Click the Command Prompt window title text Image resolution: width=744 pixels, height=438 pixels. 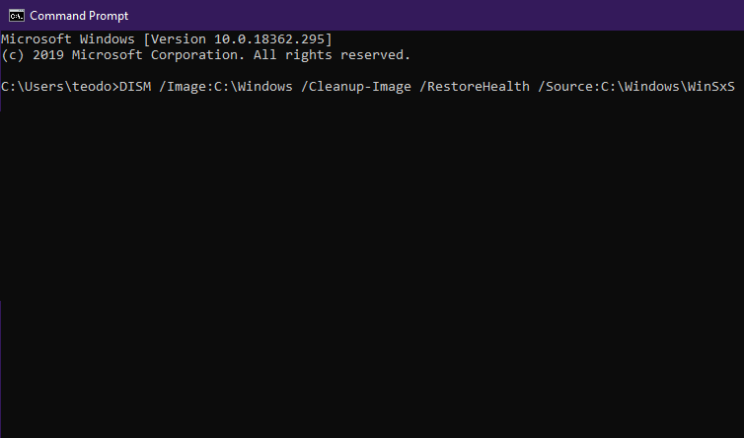79,16
